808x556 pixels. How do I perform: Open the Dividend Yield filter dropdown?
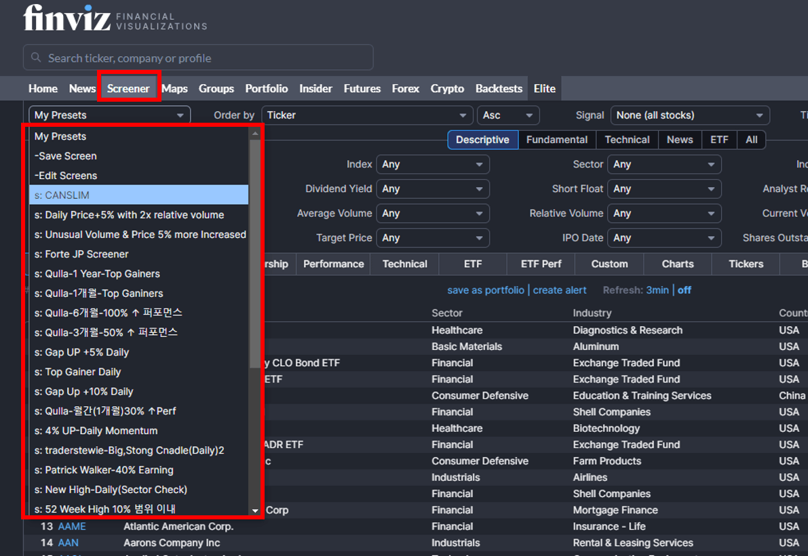(432, 189)
